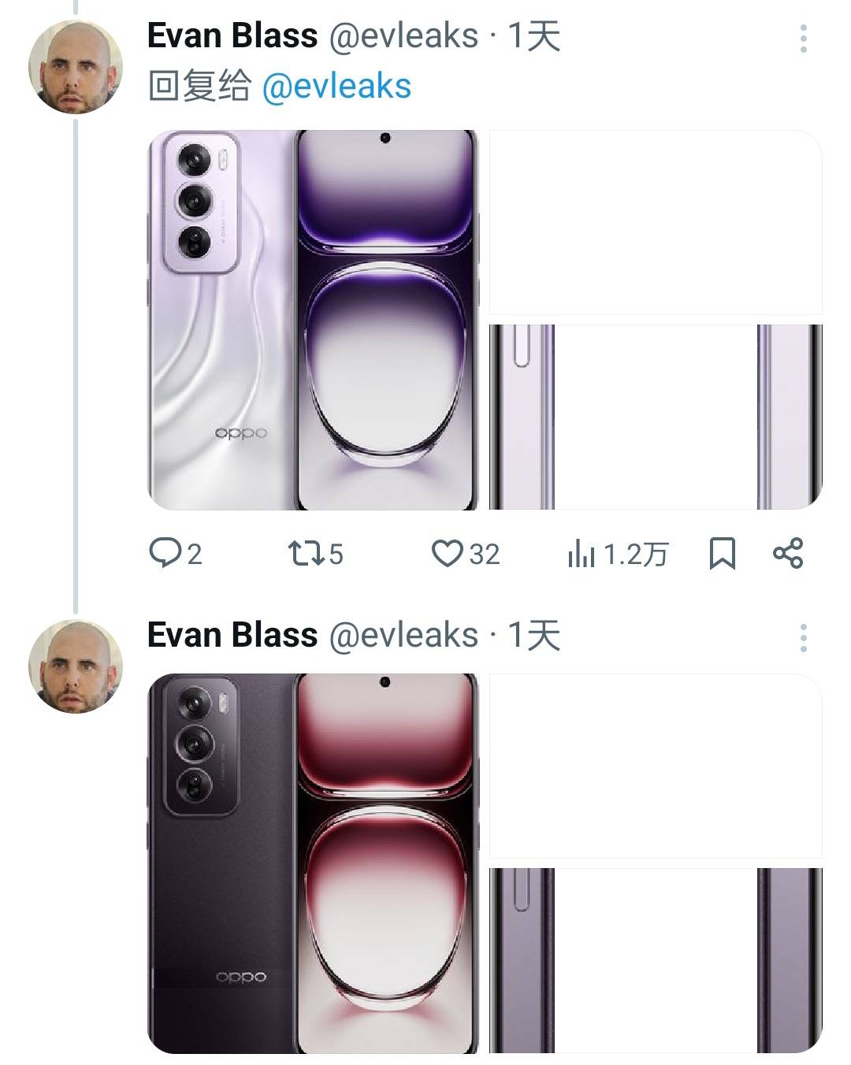Open blank top-right image of second tweet

(x=656, y=766)
